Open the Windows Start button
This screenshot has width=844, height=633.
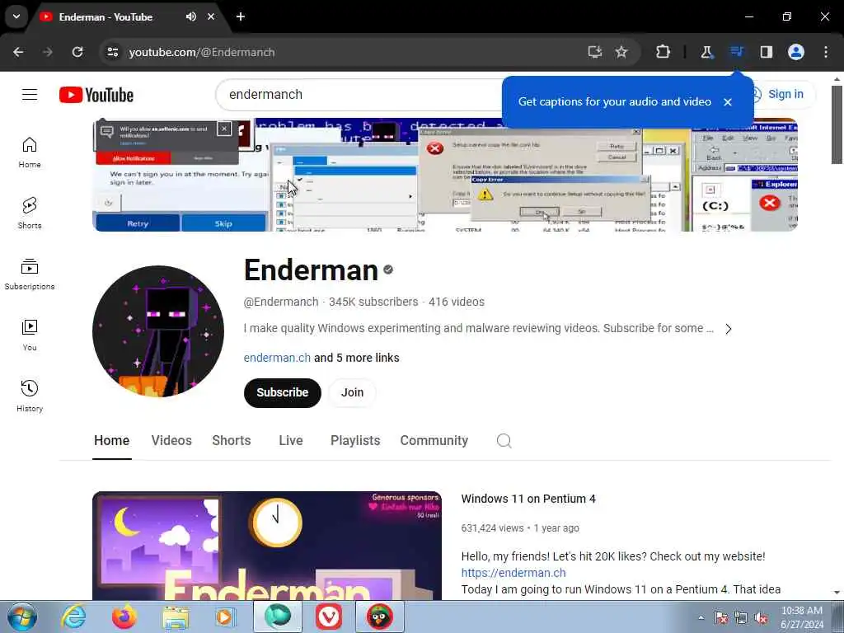pos(22,617)
